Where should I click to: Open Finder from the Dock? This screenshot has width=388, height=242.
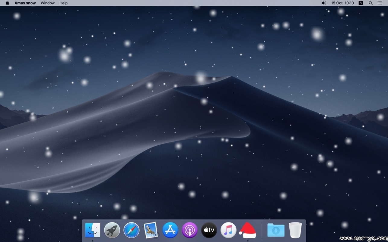[x=93, y=230]
